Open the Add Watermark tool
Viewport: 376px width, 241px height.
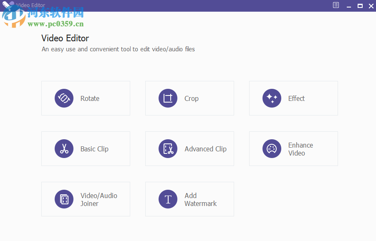coord(189,199)
